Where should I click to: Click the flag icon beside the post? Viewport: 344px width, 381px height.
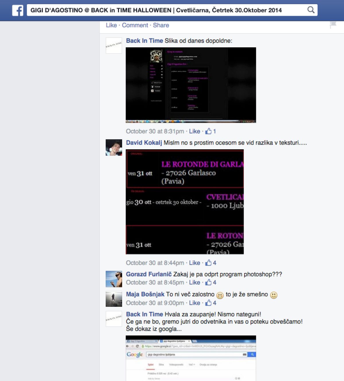point(333,25)
